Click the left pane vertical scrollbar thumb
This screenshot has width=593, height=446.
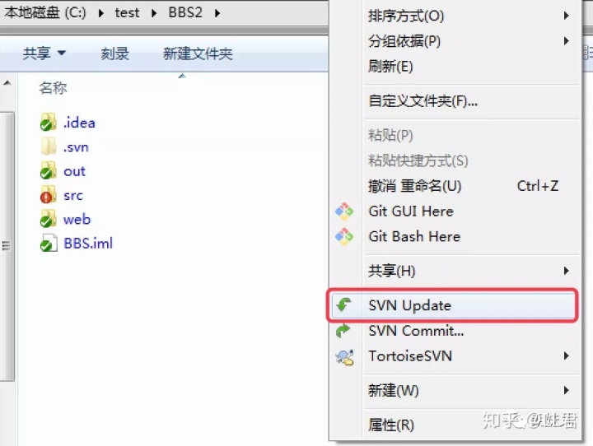click(7, 246)
